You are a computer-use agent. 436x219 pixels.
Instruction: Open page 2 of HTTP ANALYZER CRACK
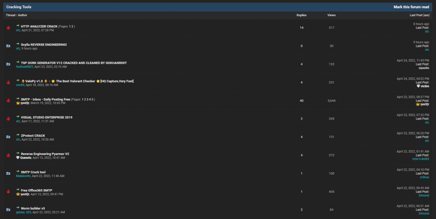pyautogui.click(x=73, y=26)
